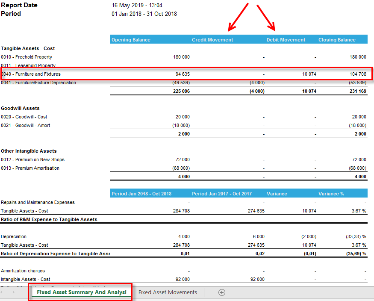The image size is (374, 301).
Task: Select the Debit Movement header cell
Action: coord(291,40)
